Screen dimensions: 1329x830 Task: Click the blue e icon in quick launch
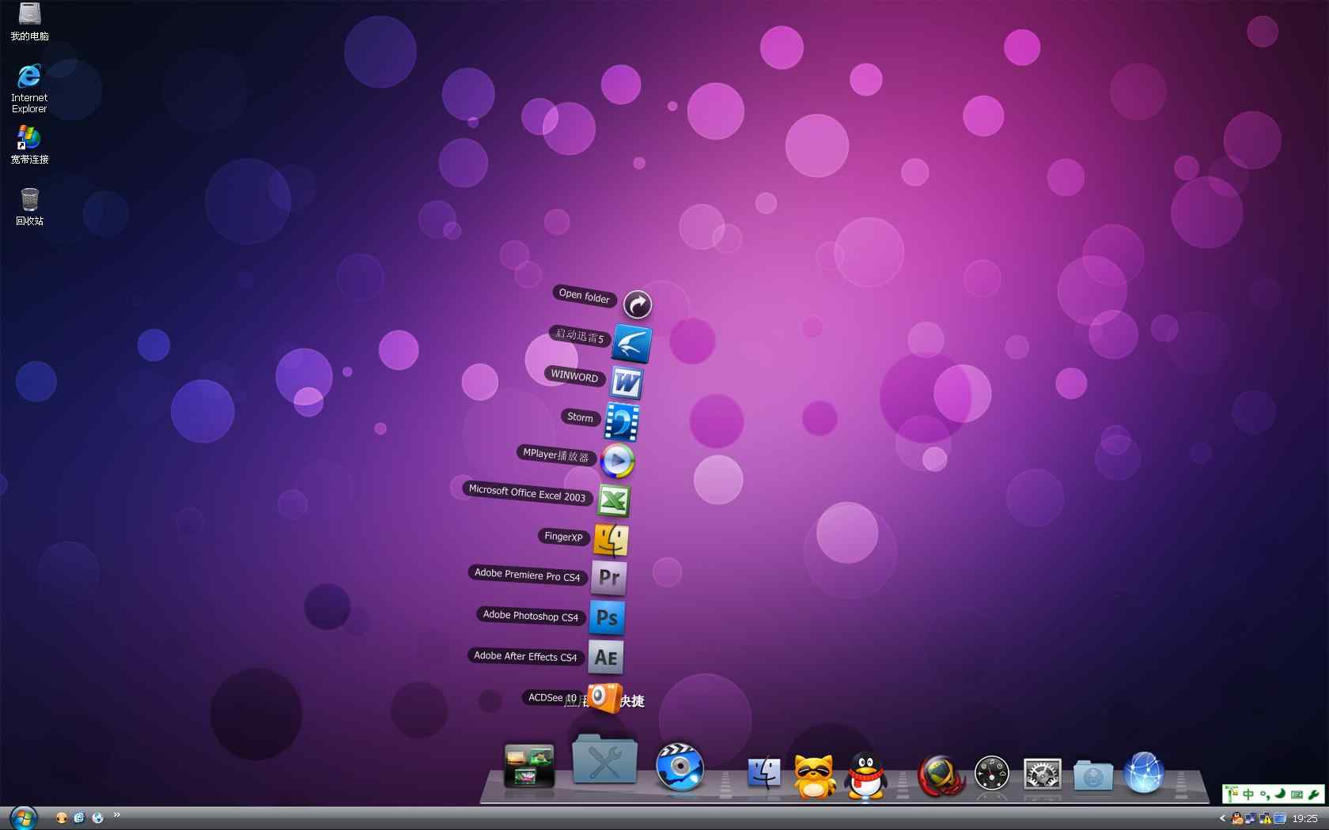pyautogui.click(x=79, y=818)
